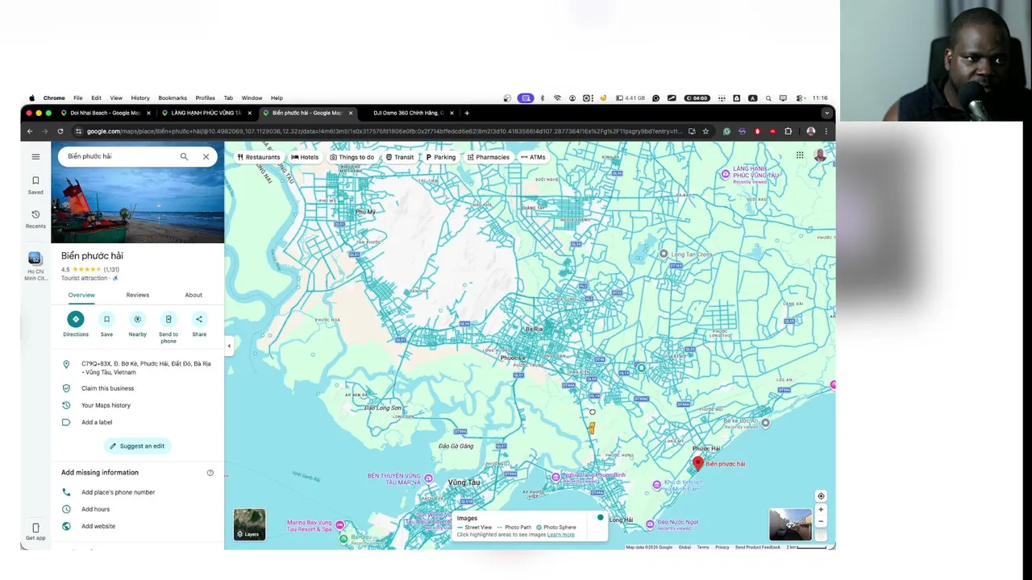Image resolution: width=1032 pixels, height=580 pixels.
Task: Open Recents in sidebar
Action: pos(35,219)
